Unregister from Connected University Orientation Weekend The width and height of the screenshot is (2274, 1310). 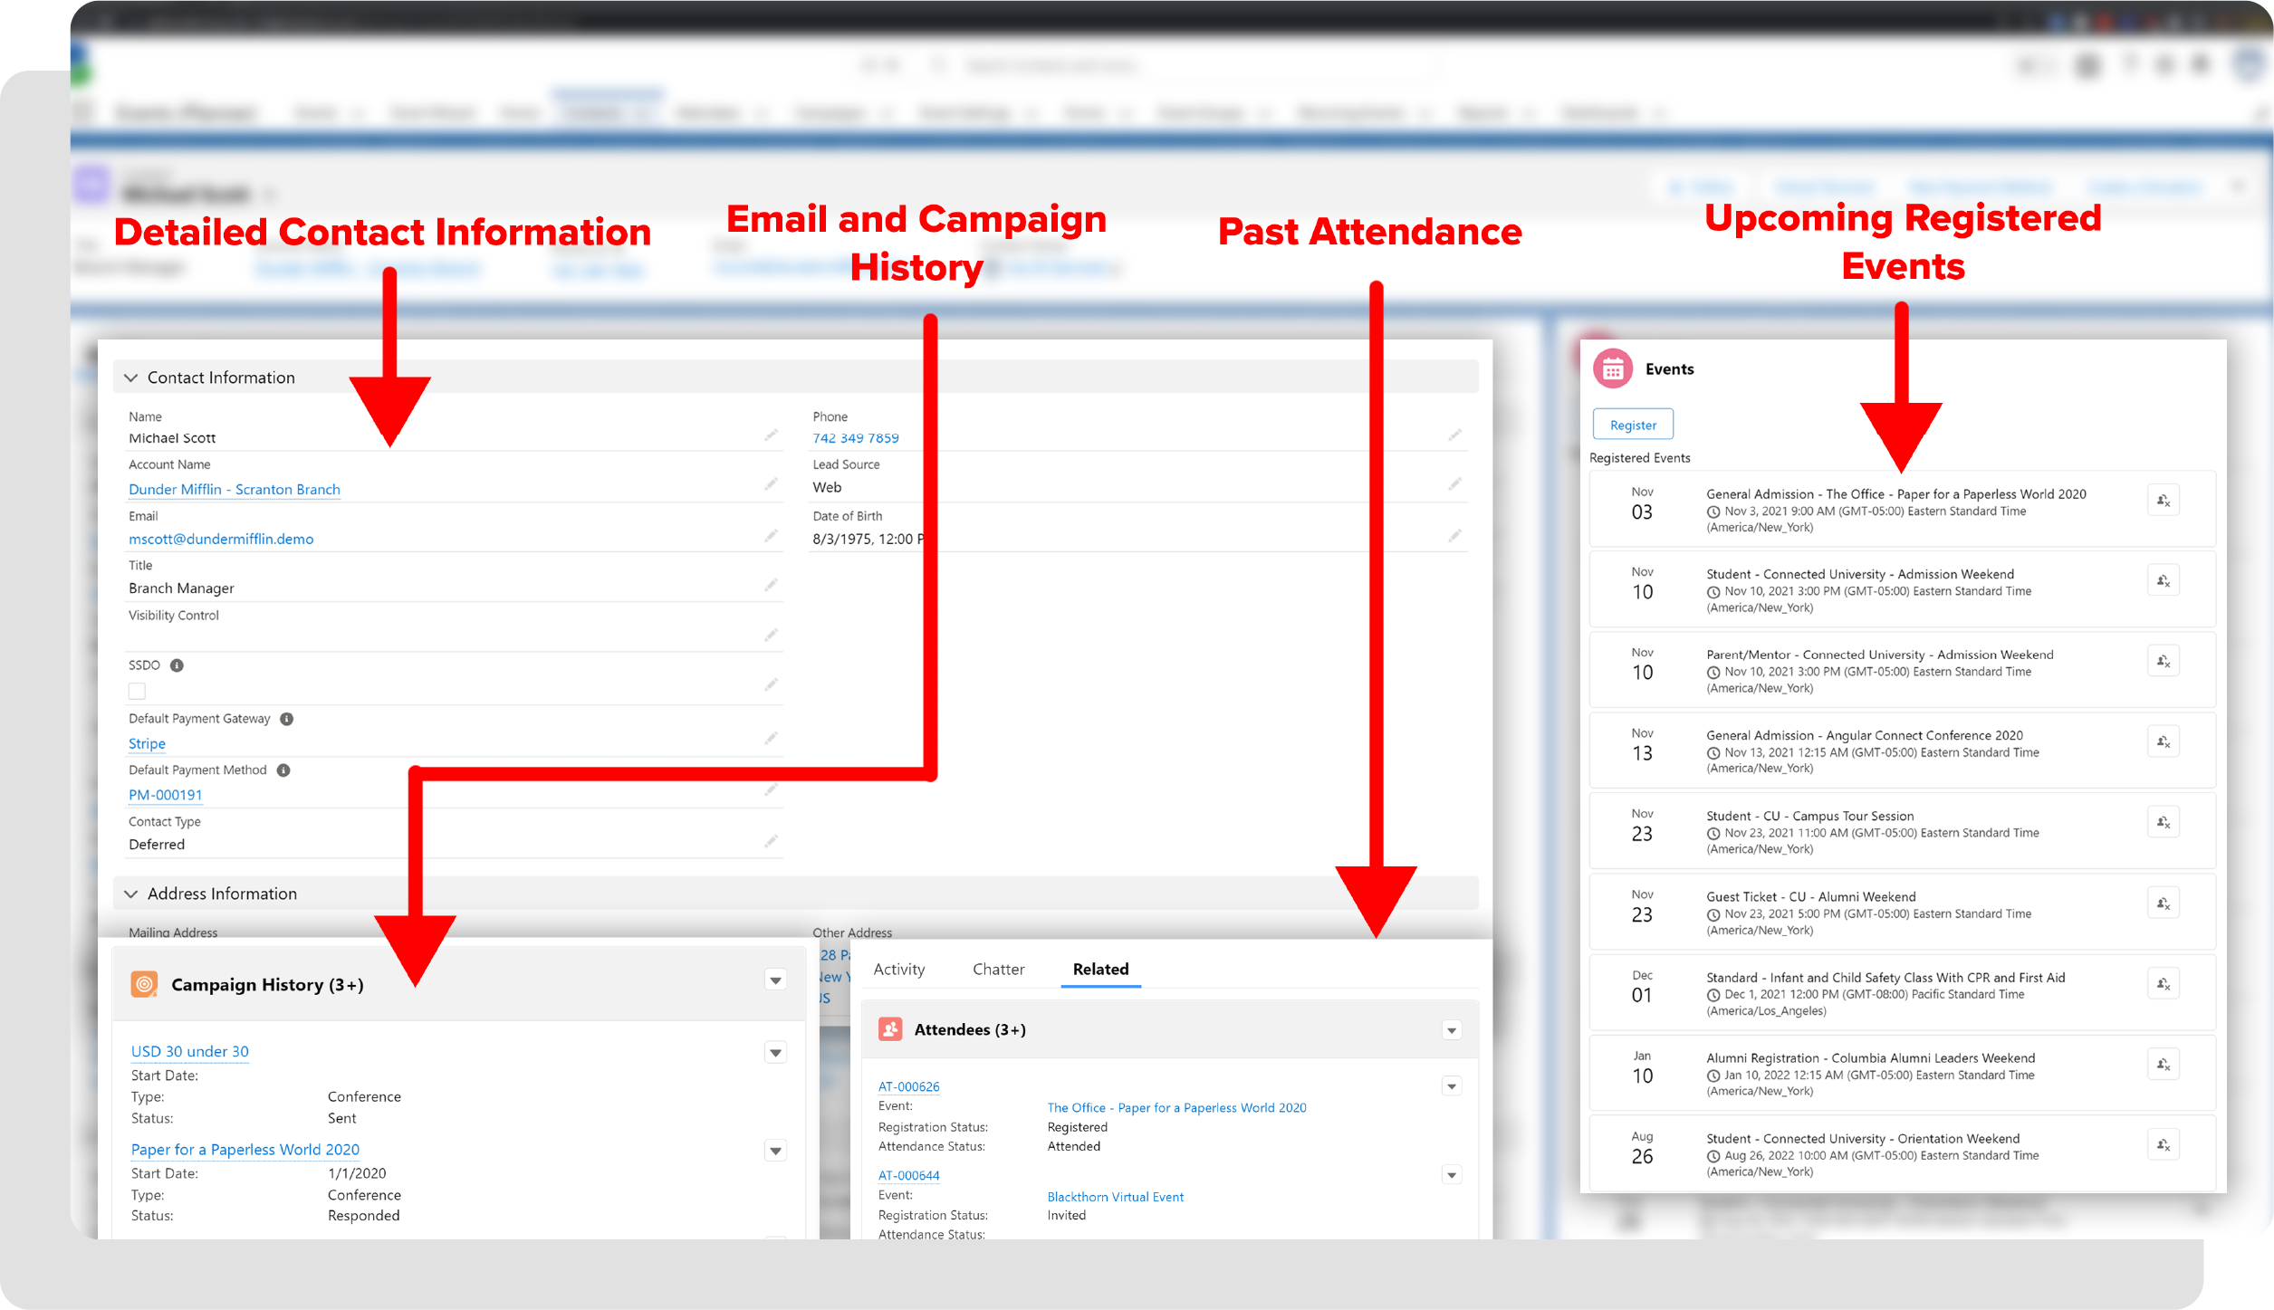[x=2163, y=1145]
